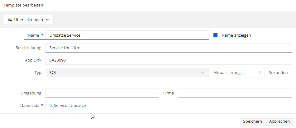Click into the Beschreibung text field
The height and width of the screenshot is (128, 296).
[x=169, y=48]
